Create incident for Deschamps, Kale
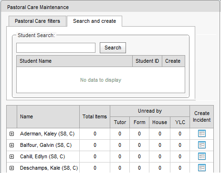Viewport: 221px width, 173px height. (x=202, y=168)
